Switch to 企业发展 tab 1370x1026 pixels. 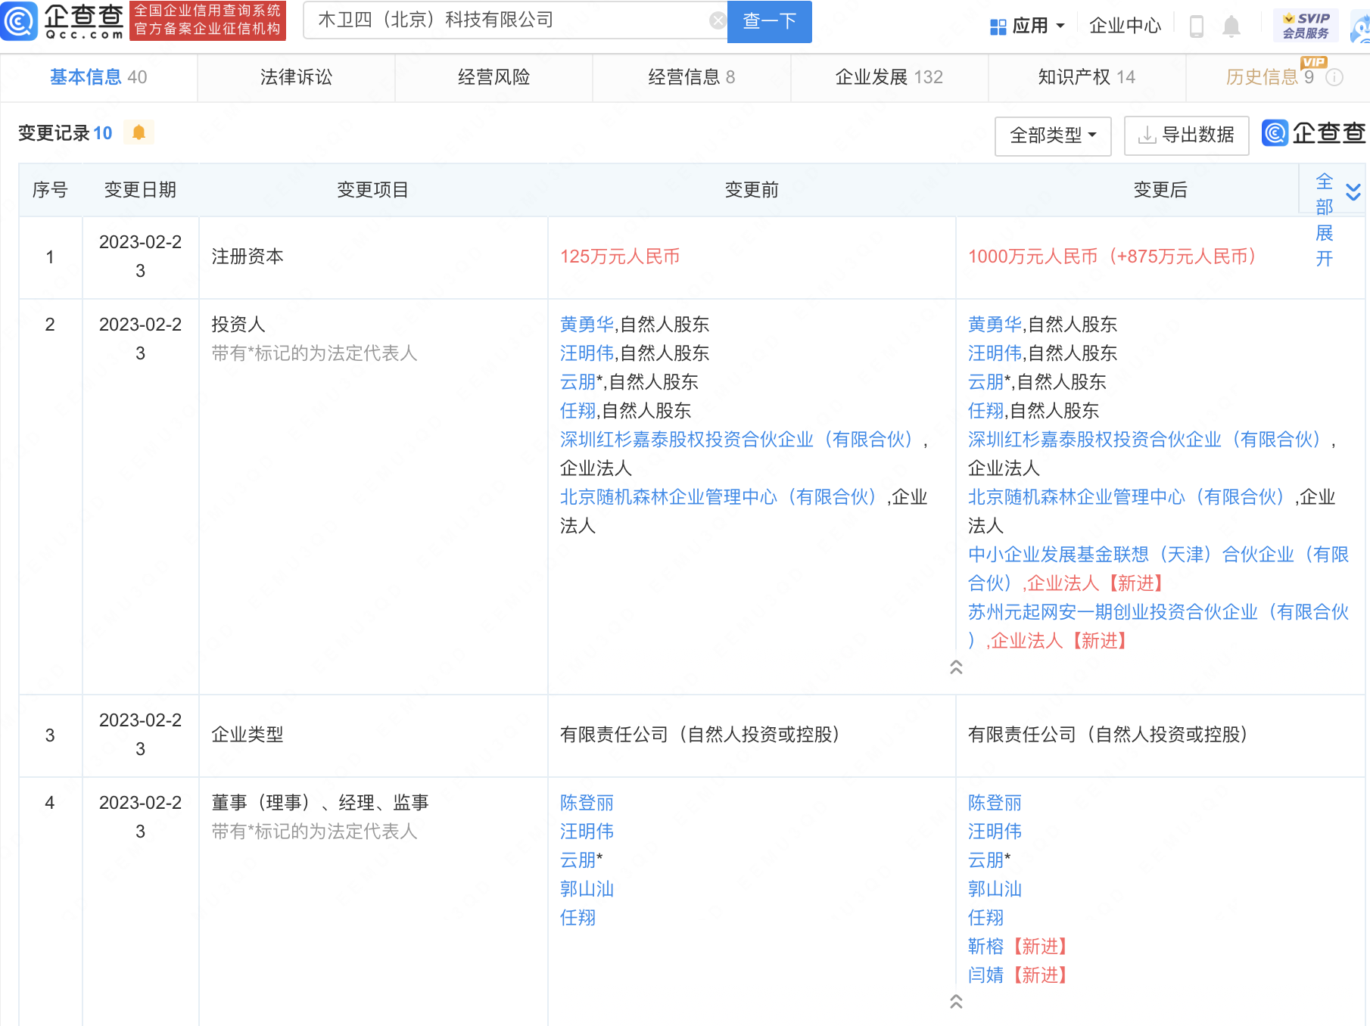coord(889,77)
